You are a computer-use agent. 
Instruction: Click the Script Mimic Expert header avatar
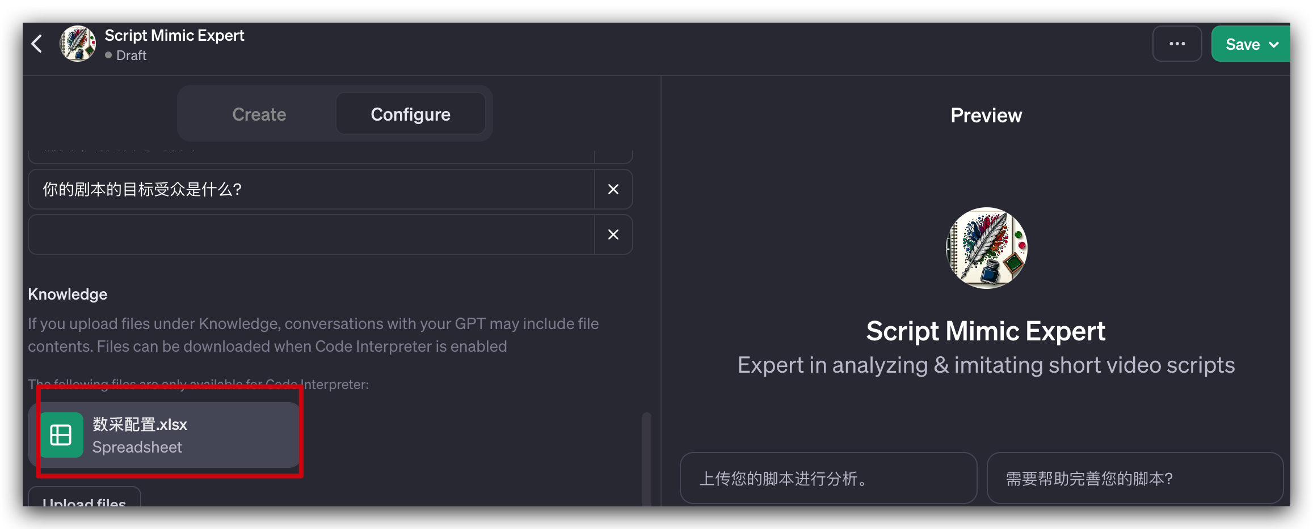point(78,44)
